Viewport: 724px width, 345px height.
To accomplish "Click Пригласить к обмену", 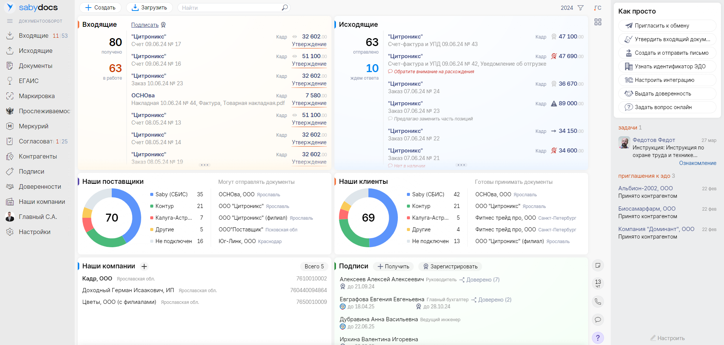I will [667, 26].
